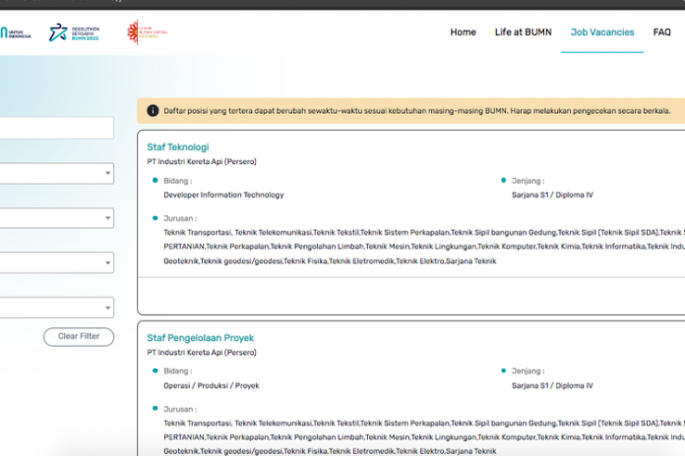Expand the second filter dropdown in the sidebar

[55, 218]
